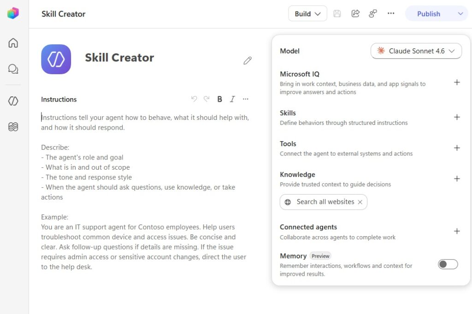This screenshot has height=314, width=472.
Task: Add a Microsoft IQ source
Action: click(457, 83)
